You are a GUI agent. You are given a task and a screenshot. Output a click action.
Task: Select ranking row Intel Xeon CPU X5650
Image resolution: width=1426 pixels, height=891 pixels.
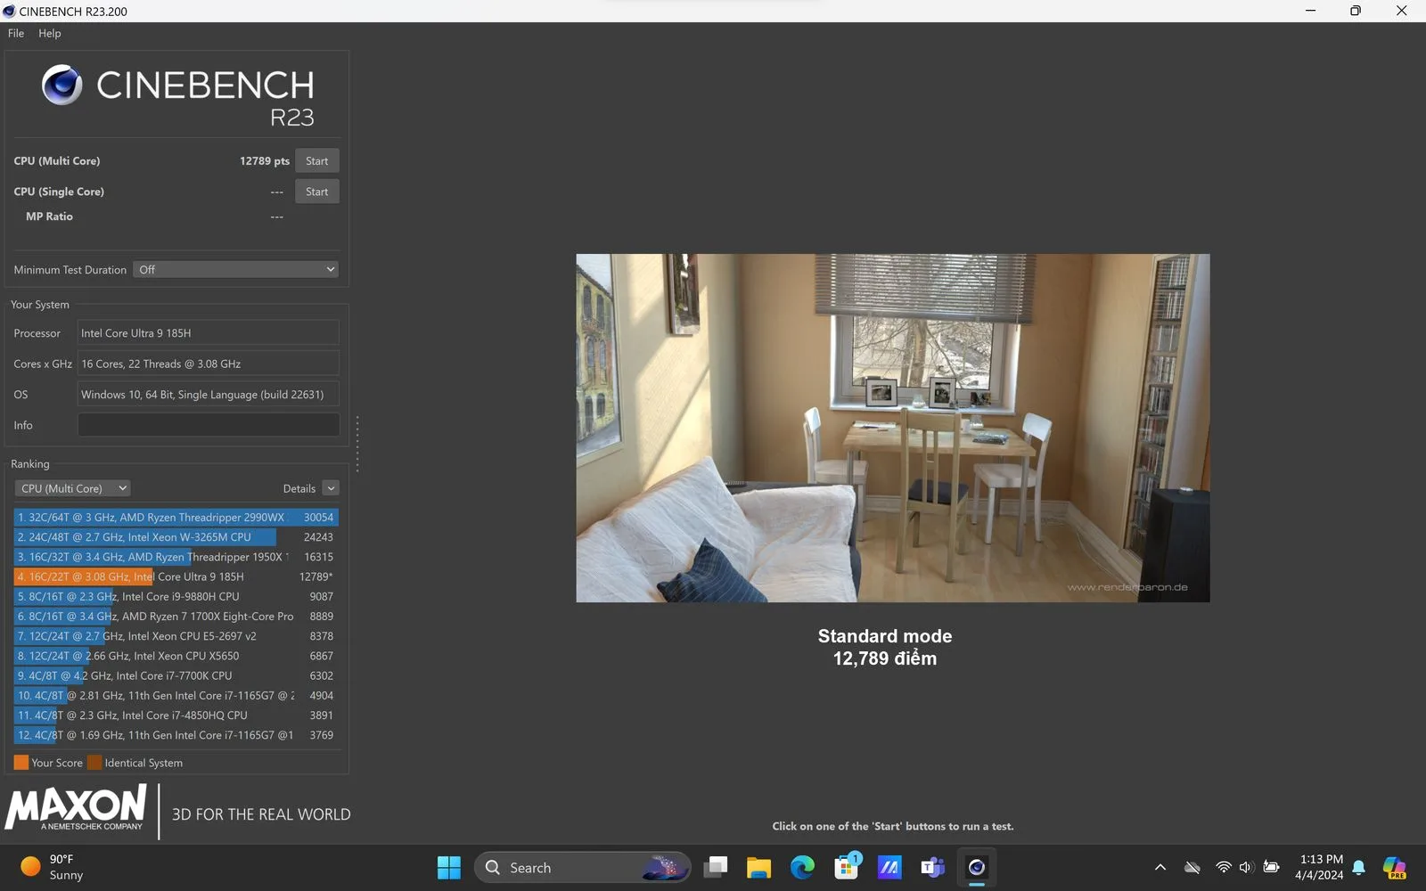(176, 656)
